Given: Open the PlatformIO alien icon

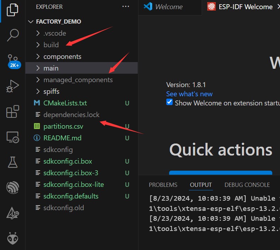Looking at the screenshot, I should (x=13, y=238).
